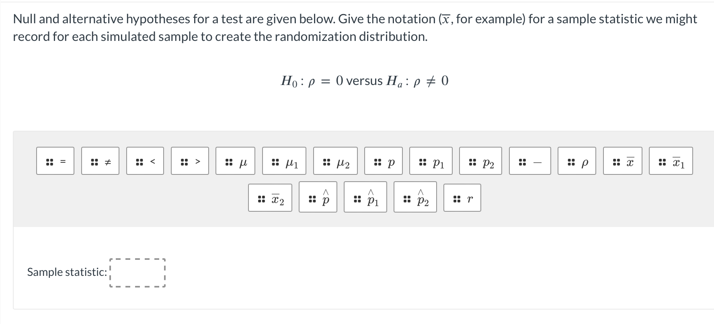Select the x-bar sub 2 tile
The image size is (714, 324).
[x=270, y=198]
